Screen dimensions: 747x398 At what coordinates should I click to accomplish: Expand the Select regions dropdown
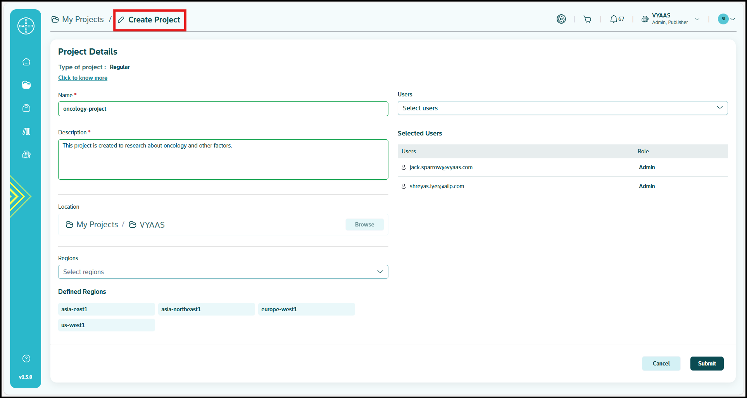click(223, 272)
